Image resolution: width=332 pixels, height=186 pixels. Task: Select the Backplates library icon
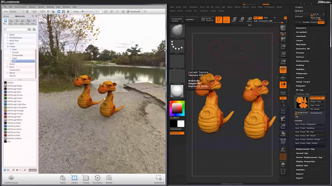(x=23, y=22)
